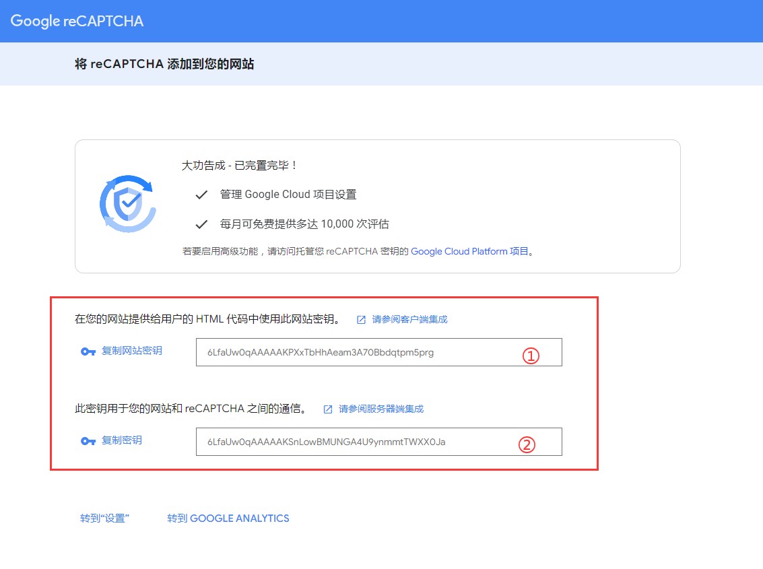Click the key icon beside 复制网站密钥

pos(88,352)
